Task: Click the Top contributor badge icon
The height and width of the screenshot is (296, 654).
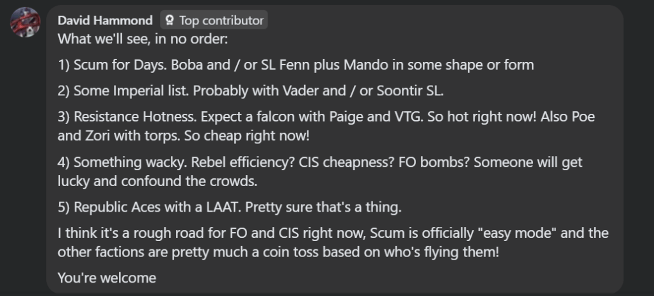Action: (x=170, y=20)
